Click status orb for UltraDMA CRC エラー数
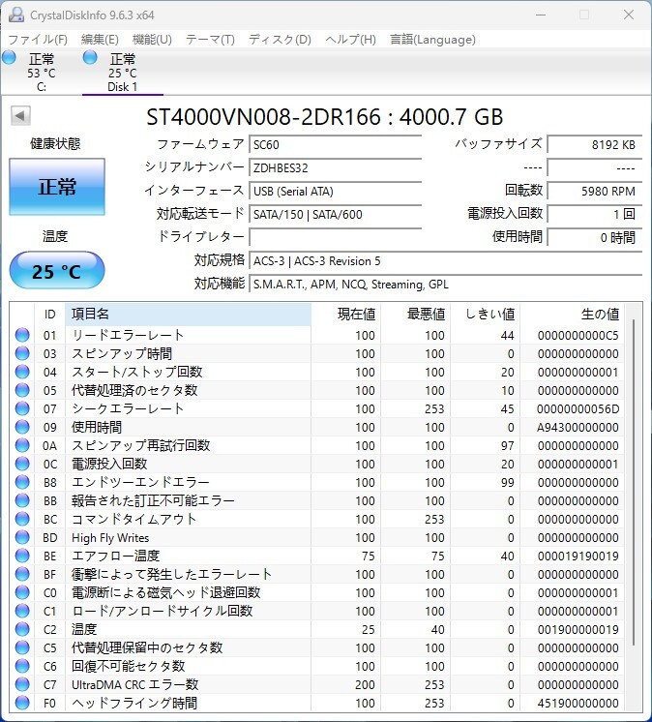The width and height of the screenshot is (652, 722). 22,684
